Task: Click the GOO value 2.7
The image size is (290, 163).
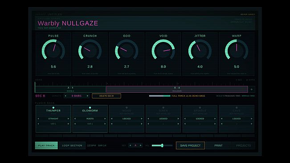Action: click(127, 67)
